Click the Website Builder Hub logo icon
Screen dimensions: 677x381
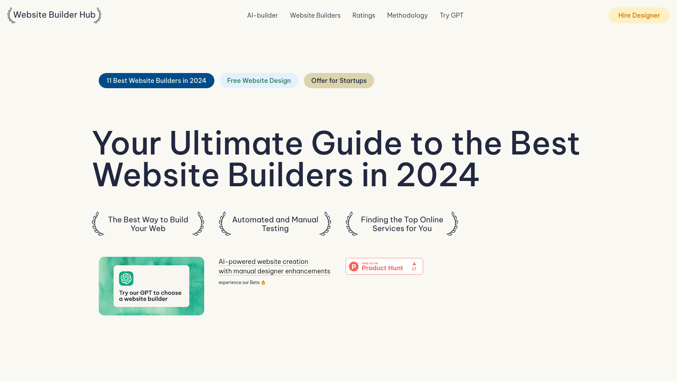(x=54, y=16)
